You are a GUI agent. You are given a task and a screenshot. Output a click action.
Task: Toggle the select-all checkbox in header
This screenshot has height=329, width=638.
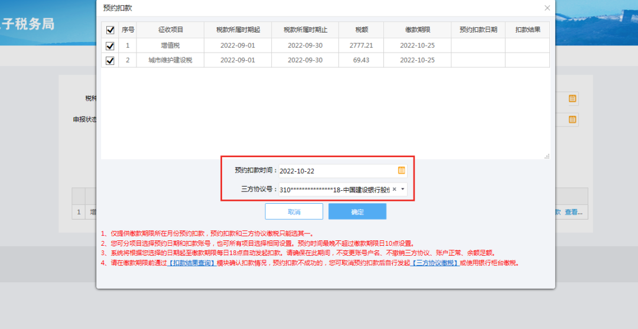(x=110, y=30)
